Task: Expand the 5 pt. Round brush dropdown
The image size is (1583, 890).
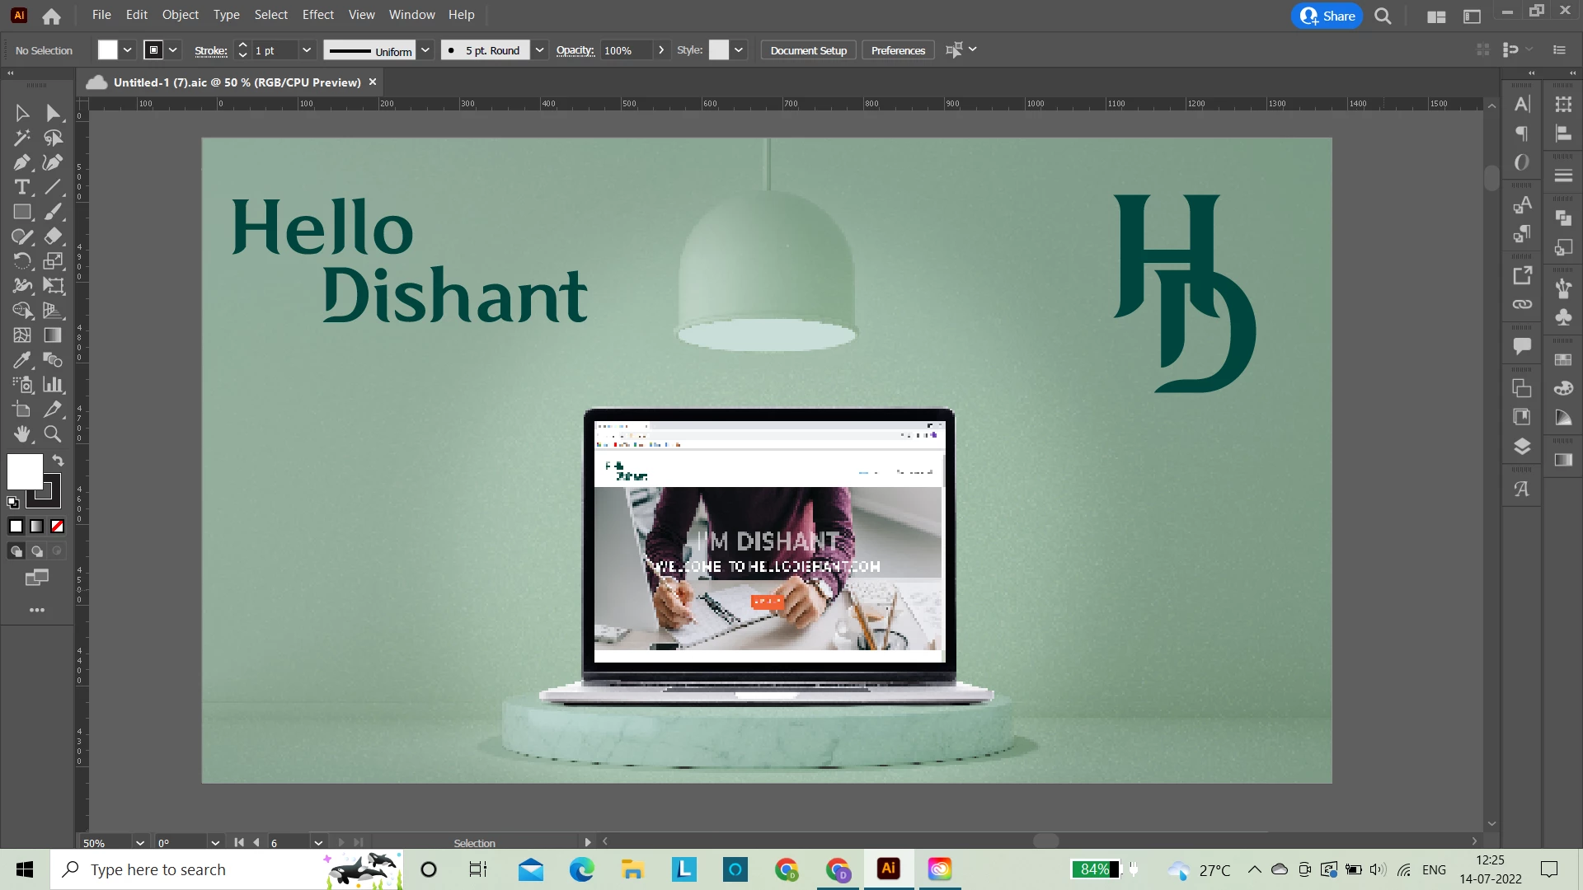Action: [539, 50]
